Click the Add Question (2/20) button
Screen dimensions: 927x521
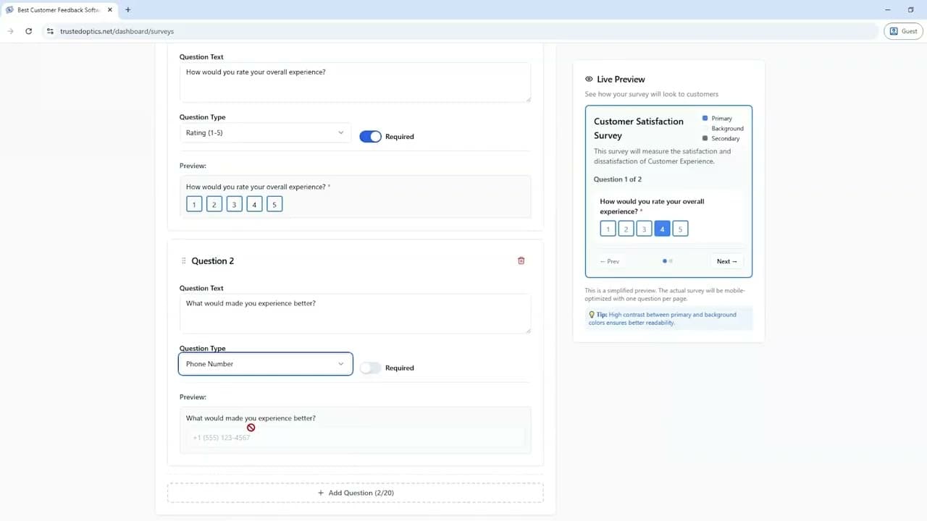(x=355, y=493)
